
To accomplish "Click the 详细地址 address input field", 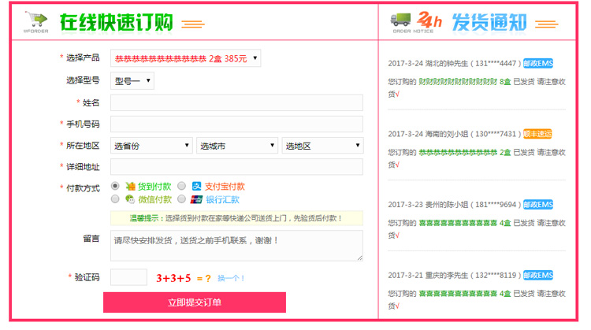I will [x=236, y=167].
